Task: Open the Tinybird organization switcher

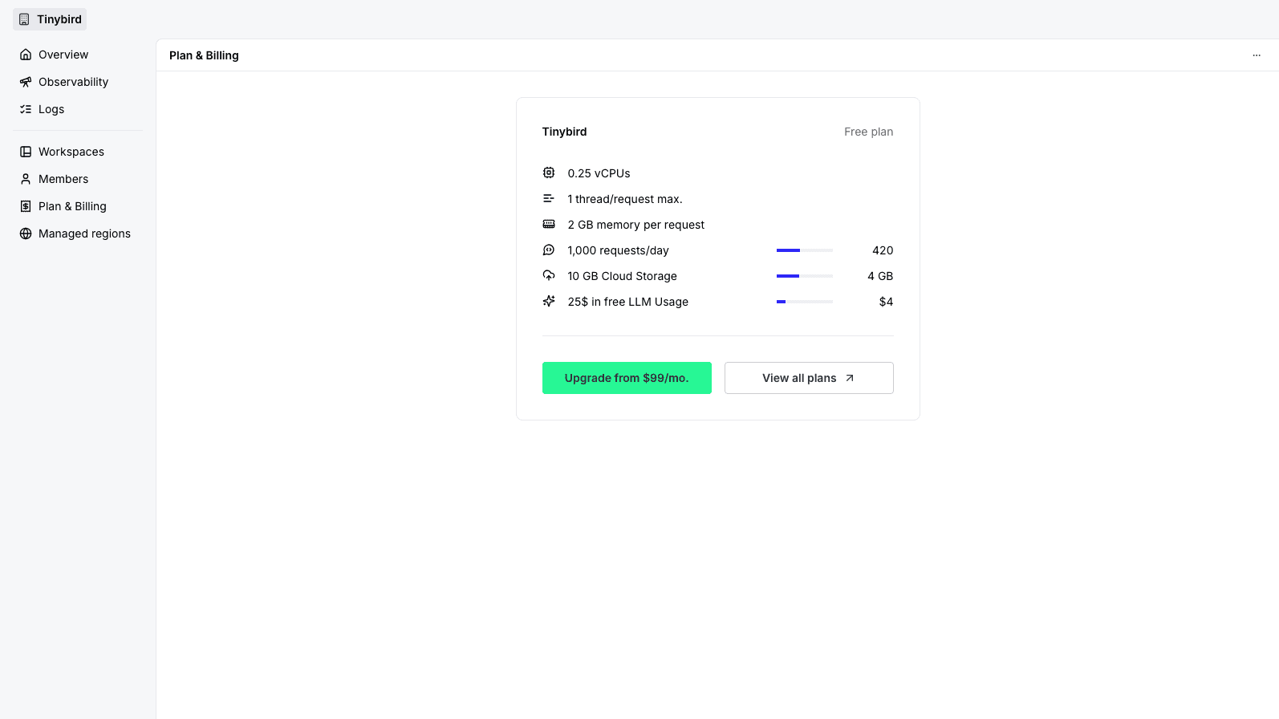Action: tap(50, 19)
